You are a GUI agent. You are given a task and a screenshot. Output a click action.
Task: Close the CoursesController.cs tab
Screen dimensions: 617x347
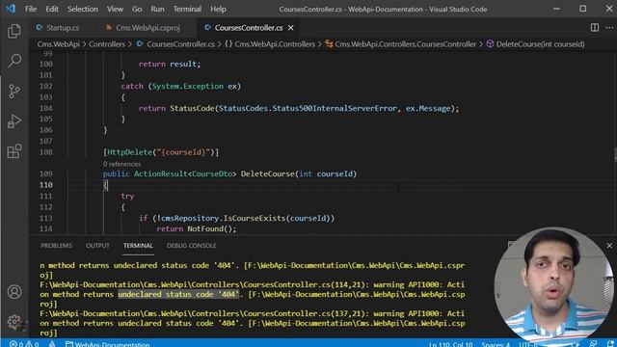coord(291,28)
